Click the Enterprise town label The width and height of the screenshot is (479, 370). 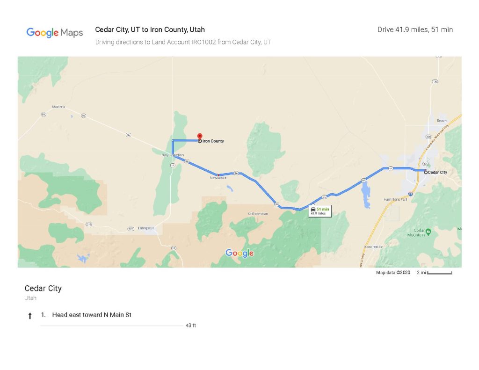[146, 228]
